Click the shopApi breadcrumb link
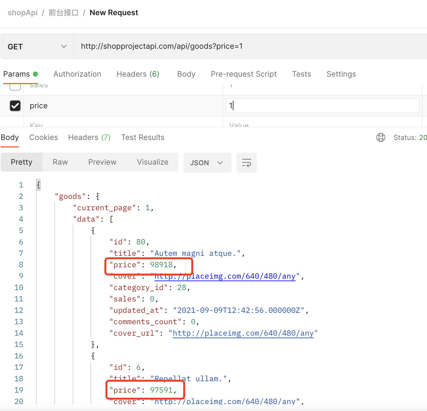Screen dimensions: 427x411 [22, 13]
